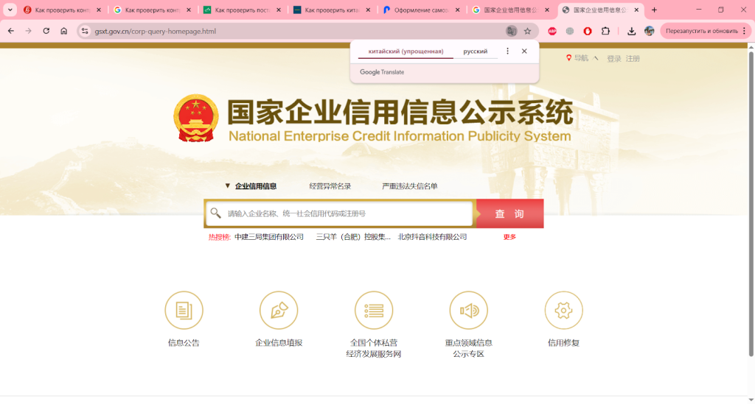Open hot search 中建三局集团有限公司
Viewport: 755px width, 404px height.
pos(269,237)
